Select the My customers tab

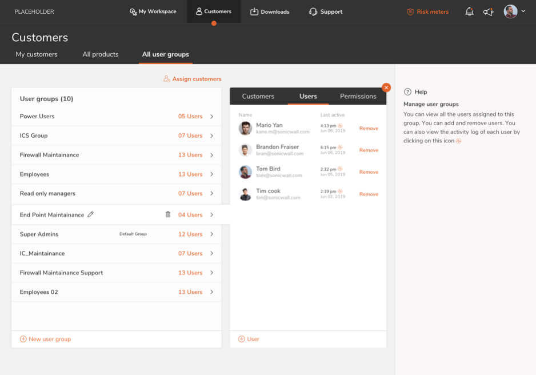36,54
